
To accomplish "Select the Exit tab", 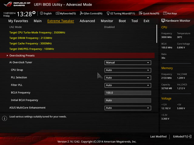I will 146,21.
